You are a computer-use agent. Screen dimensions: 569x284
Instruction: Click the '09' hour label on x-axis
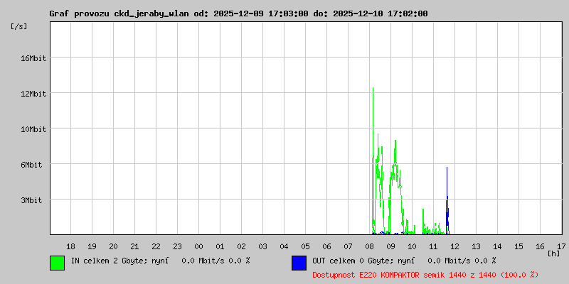pos(390,246)
